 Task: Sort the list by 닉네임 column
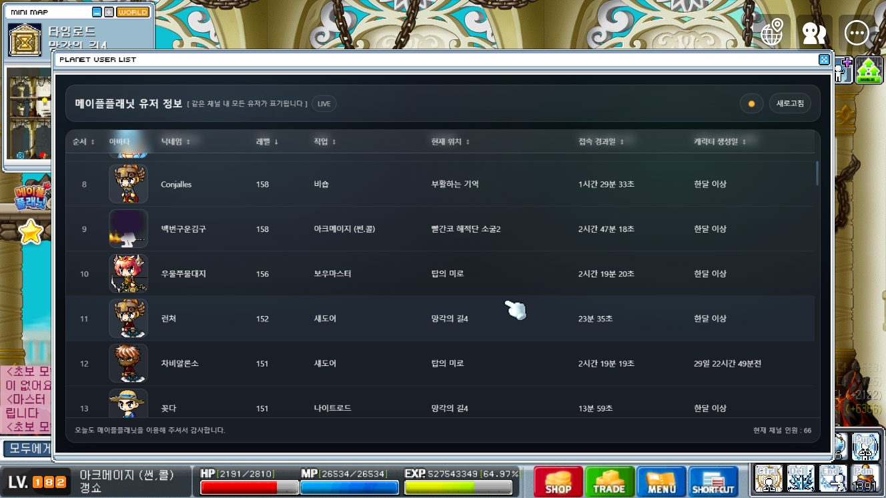pos(176,142)
